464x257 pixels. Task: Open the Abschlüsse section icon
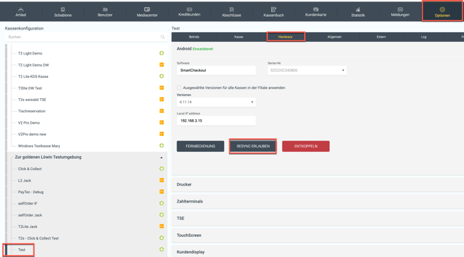pyautogui.click(x=231, y=9)
